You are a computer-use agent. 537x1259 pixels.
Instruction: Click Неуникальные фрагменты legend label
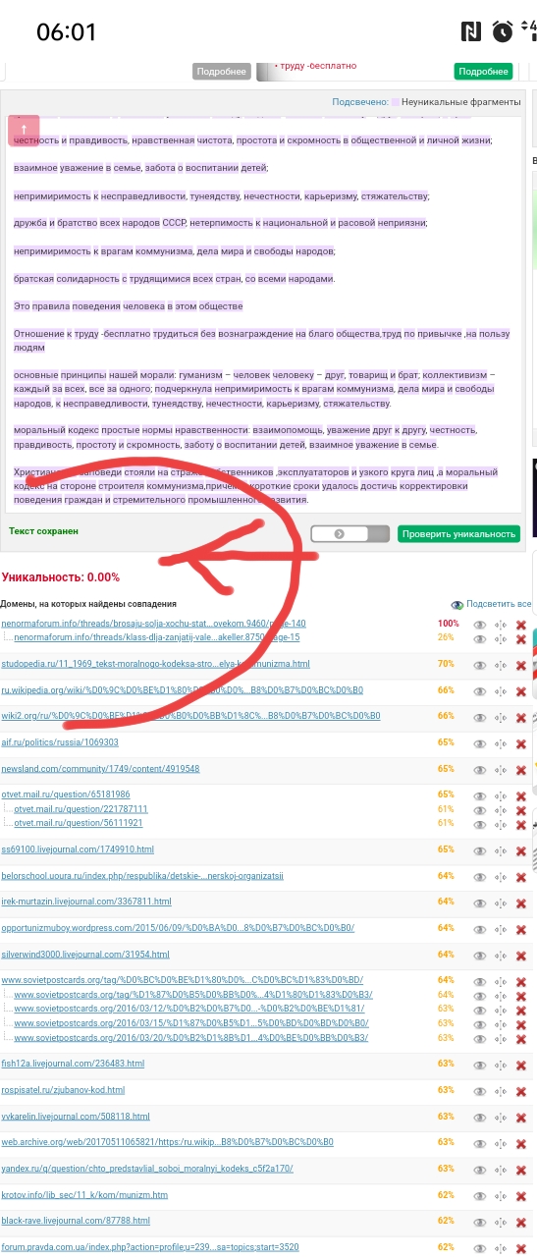(461, 102)
